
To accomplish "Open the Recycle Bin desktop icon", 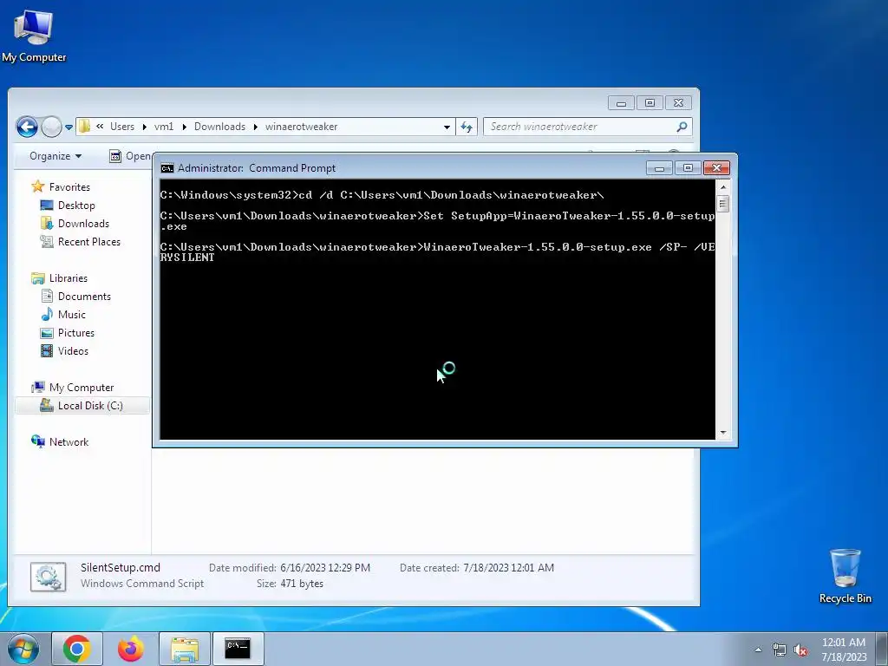I will [845, 576].
